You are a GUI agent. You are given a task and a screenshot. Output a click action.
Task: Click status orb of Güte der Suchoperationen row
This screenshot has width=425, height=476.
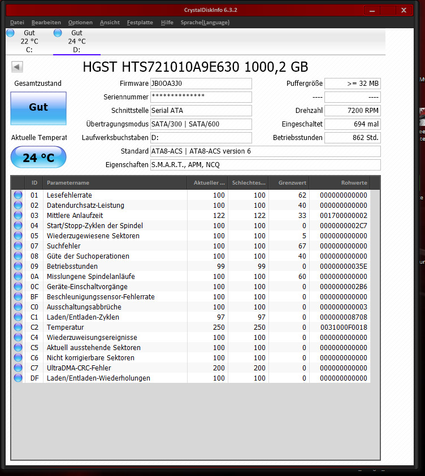18,256
